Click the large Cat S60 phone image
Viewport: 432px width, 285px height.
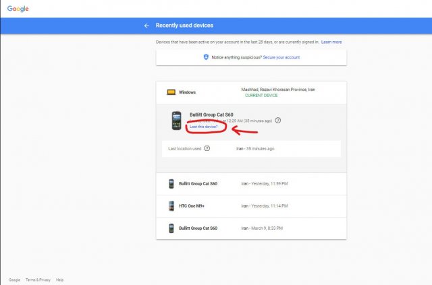[x=176, y=121]
